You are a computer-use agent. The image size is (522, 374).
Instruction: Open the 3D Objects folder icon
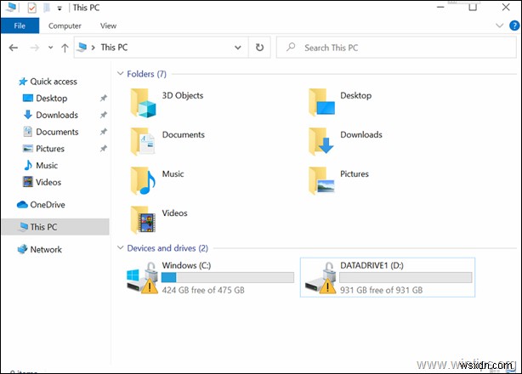click(x=143, y=103)
